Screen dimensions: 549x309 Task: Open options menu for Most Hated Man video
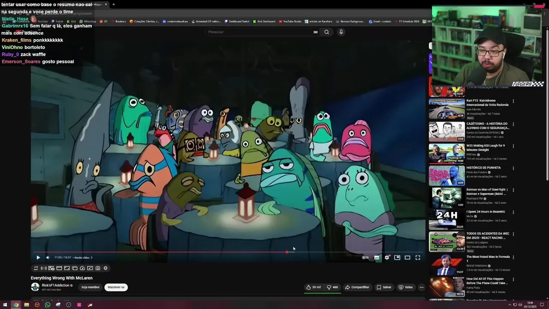[513, 257]
